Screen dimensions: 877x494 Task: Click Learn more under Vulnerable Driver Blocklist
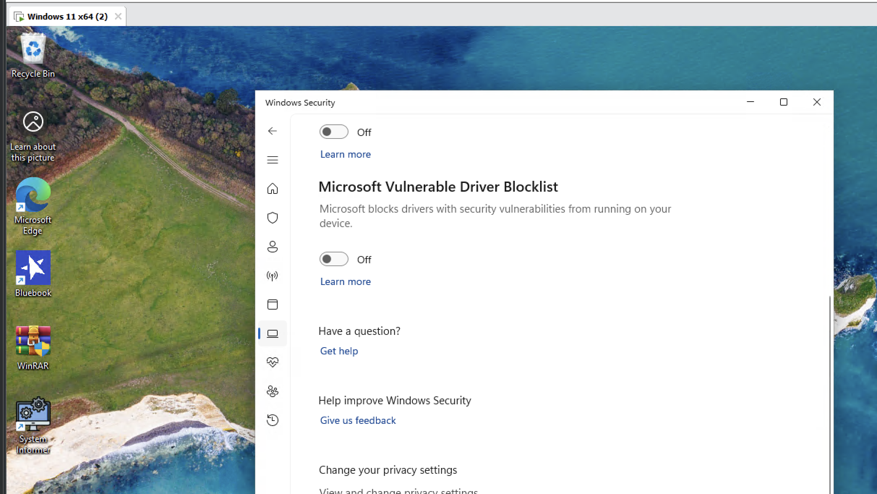click(345, 282)
